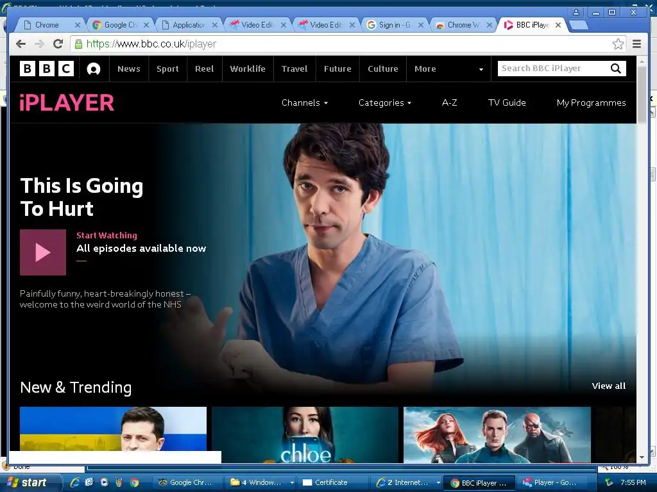The width and height of the screenshot is (657, 492).
Task: Switch to the Application tab
Action: (x=188, y=25)
